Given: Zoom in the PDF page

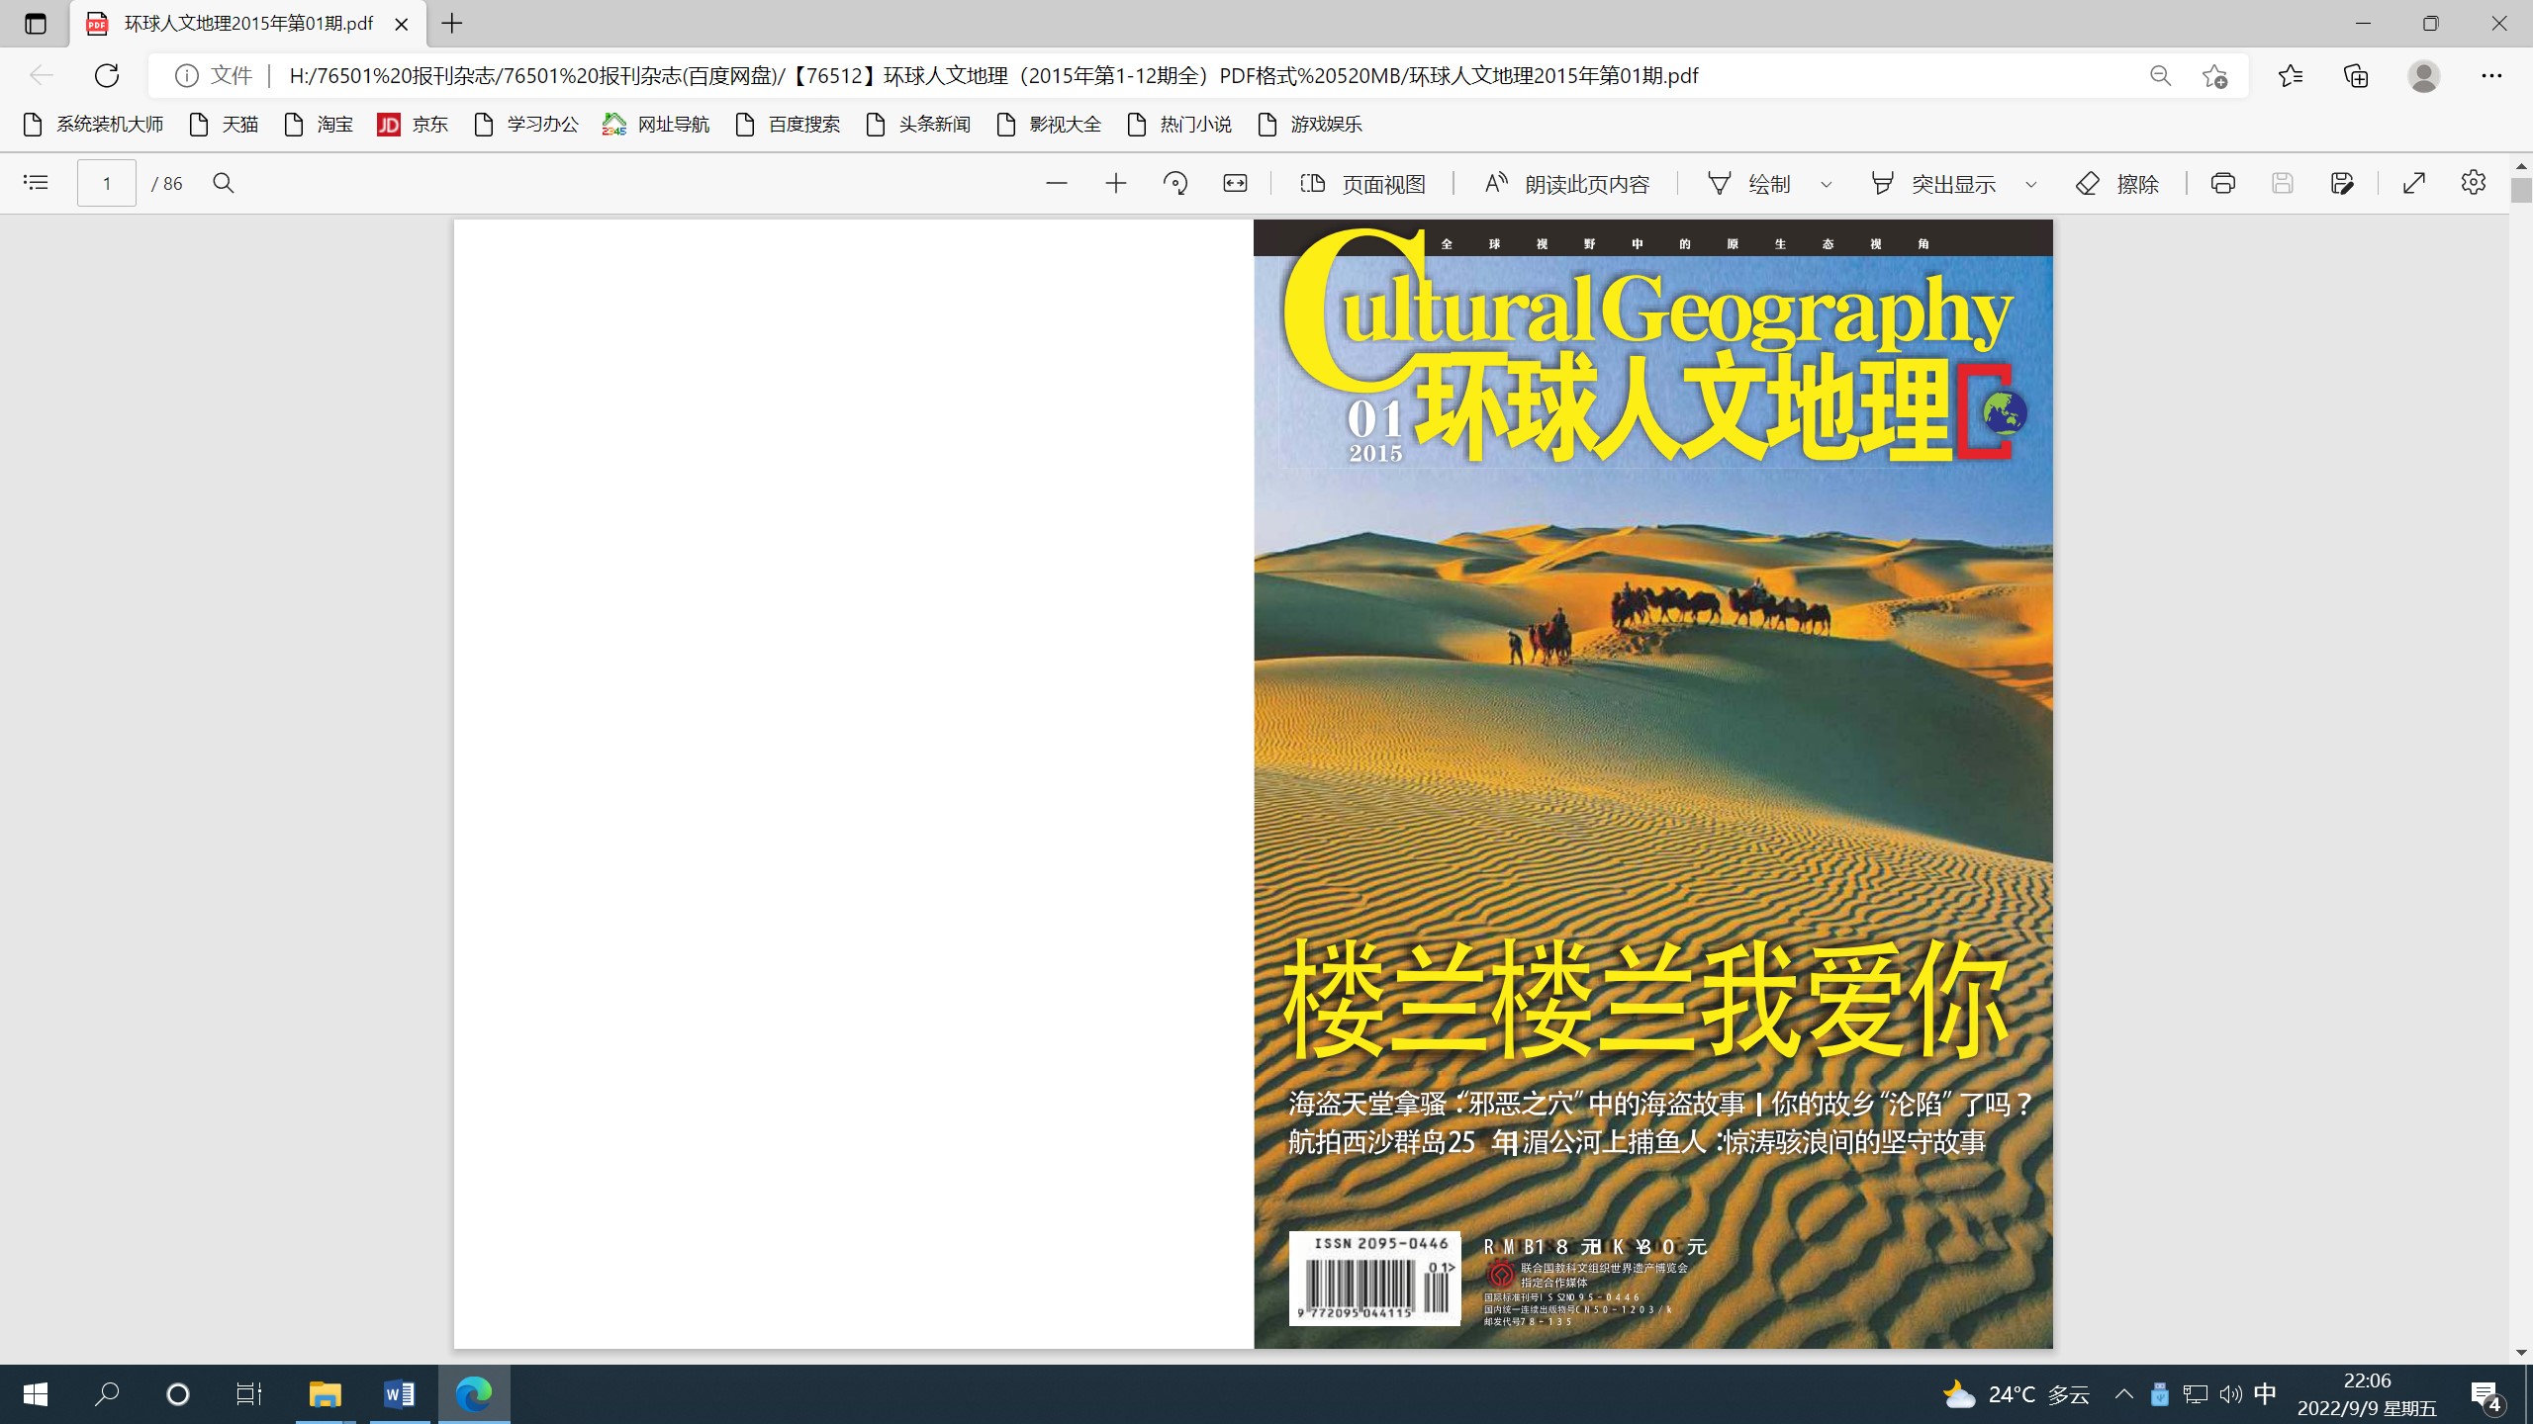Looking at the screenshot, I should click(x=1116, y=183).
